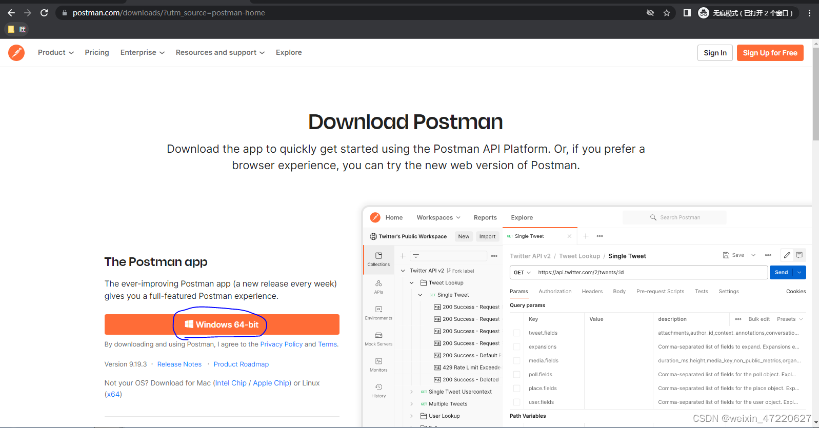This screenshot has height=428, width=819.
Task: Check the place.fields parameter checkbox
Action: coord(517,389)
